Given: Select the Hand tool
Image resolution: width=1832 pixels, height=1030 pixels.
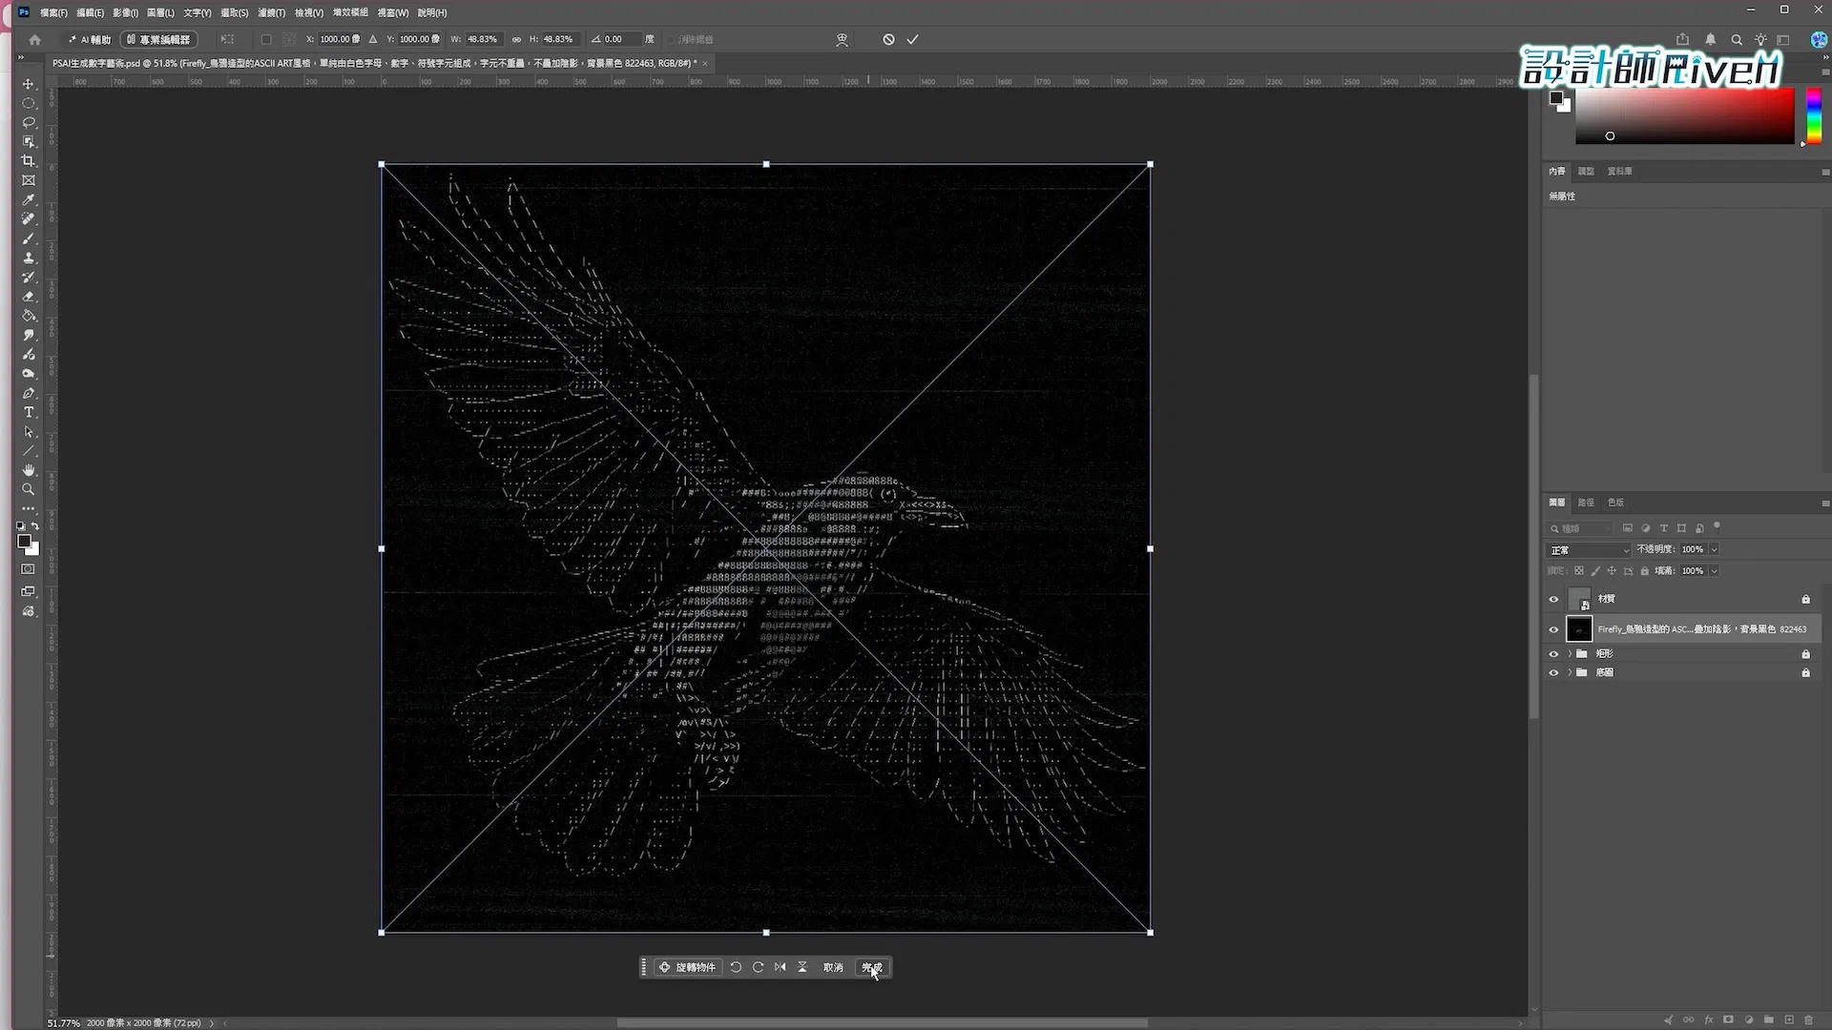Looking at the screenshot, I should click(28, 470).
